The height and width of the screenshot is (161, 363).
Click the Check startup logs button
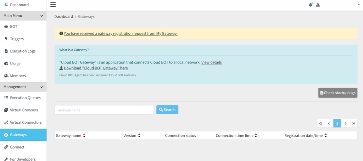[x=338, y=93]
